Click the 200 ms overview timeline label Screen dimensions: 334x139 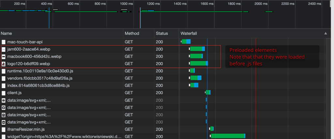[x=20, y=4]
